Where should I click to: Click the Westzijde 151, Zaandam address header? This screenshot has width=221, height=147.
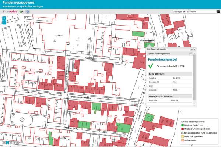(162, 96)
